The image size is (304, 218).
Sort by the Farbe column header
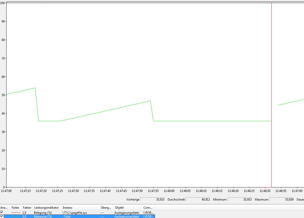(x=15, y=208)
